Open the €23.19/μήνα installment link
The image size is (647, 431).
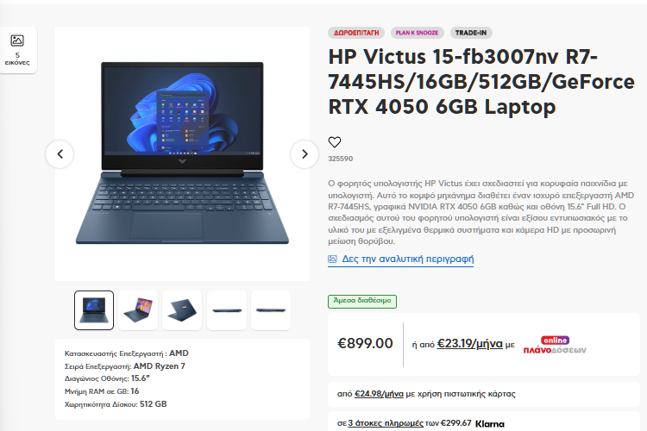point(470,344)
